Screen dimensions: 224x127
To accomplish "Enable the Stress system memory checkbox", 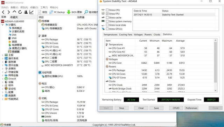I will coord(107,21).
